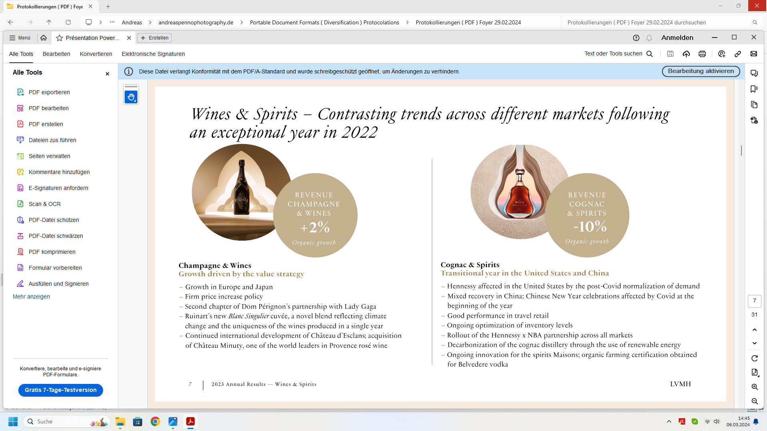This screenshot has width=767, height=431.
Task: Open Windows Start menu
Action: tap(13, 421)
